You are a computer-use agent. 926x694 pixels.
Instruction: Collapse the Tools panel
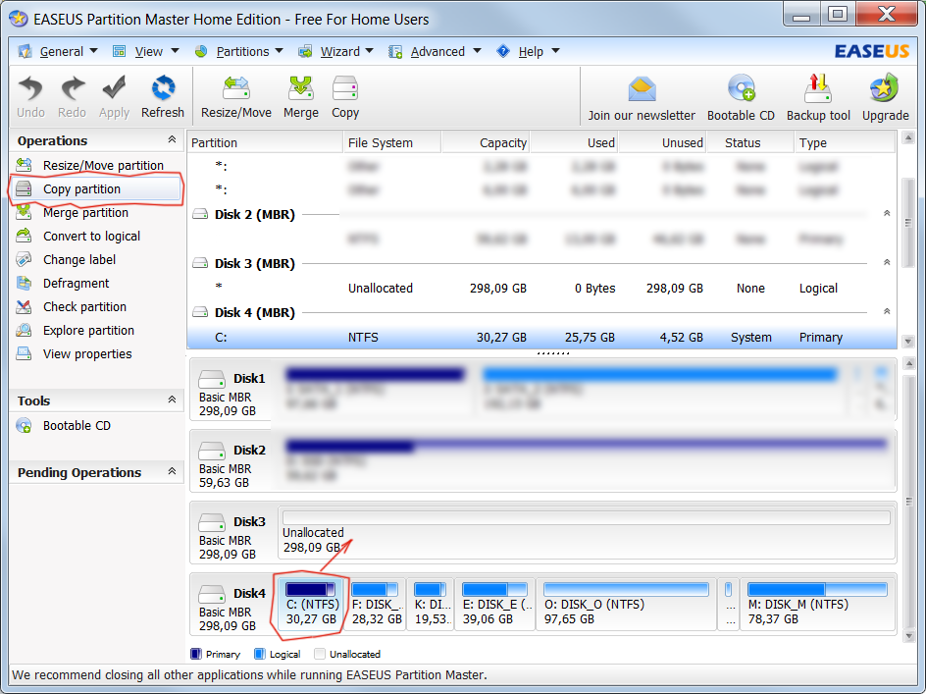tap(172, 400)
